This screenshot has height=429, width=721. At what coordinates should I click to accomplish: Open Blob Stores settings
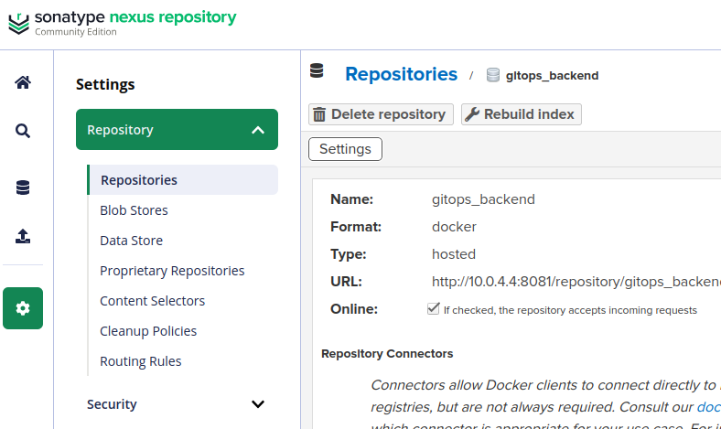tap(134, 210)
